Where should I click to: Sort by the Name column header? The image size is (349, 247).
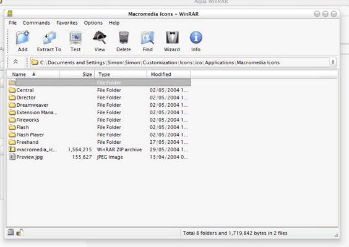pos(33,74)
